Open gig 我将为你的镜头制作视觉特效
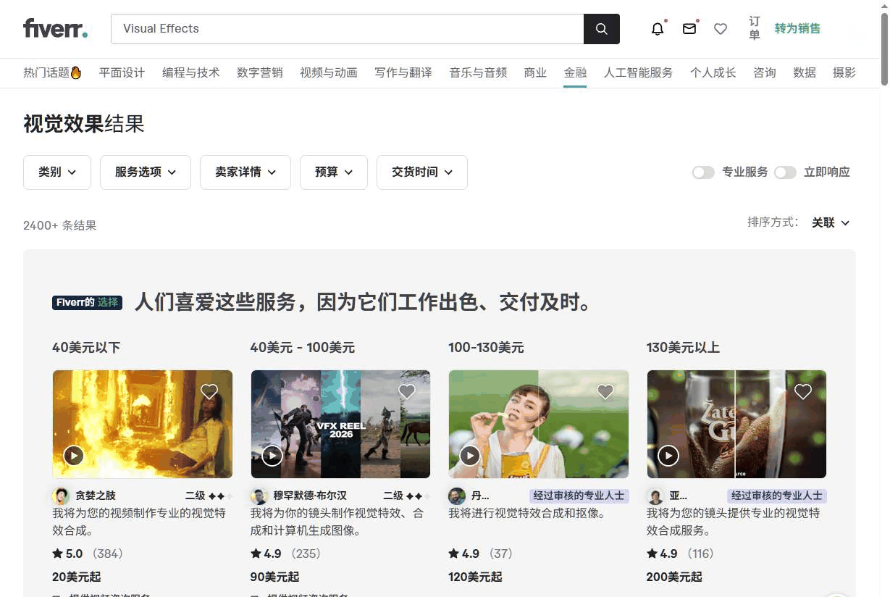 point(337,522)
